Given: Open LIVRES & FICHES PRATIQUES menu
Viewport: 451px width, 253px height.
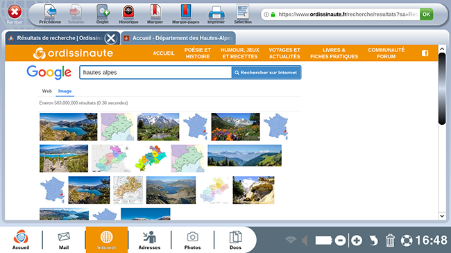Looking at the screenshot, I should (x=334, y=53).
